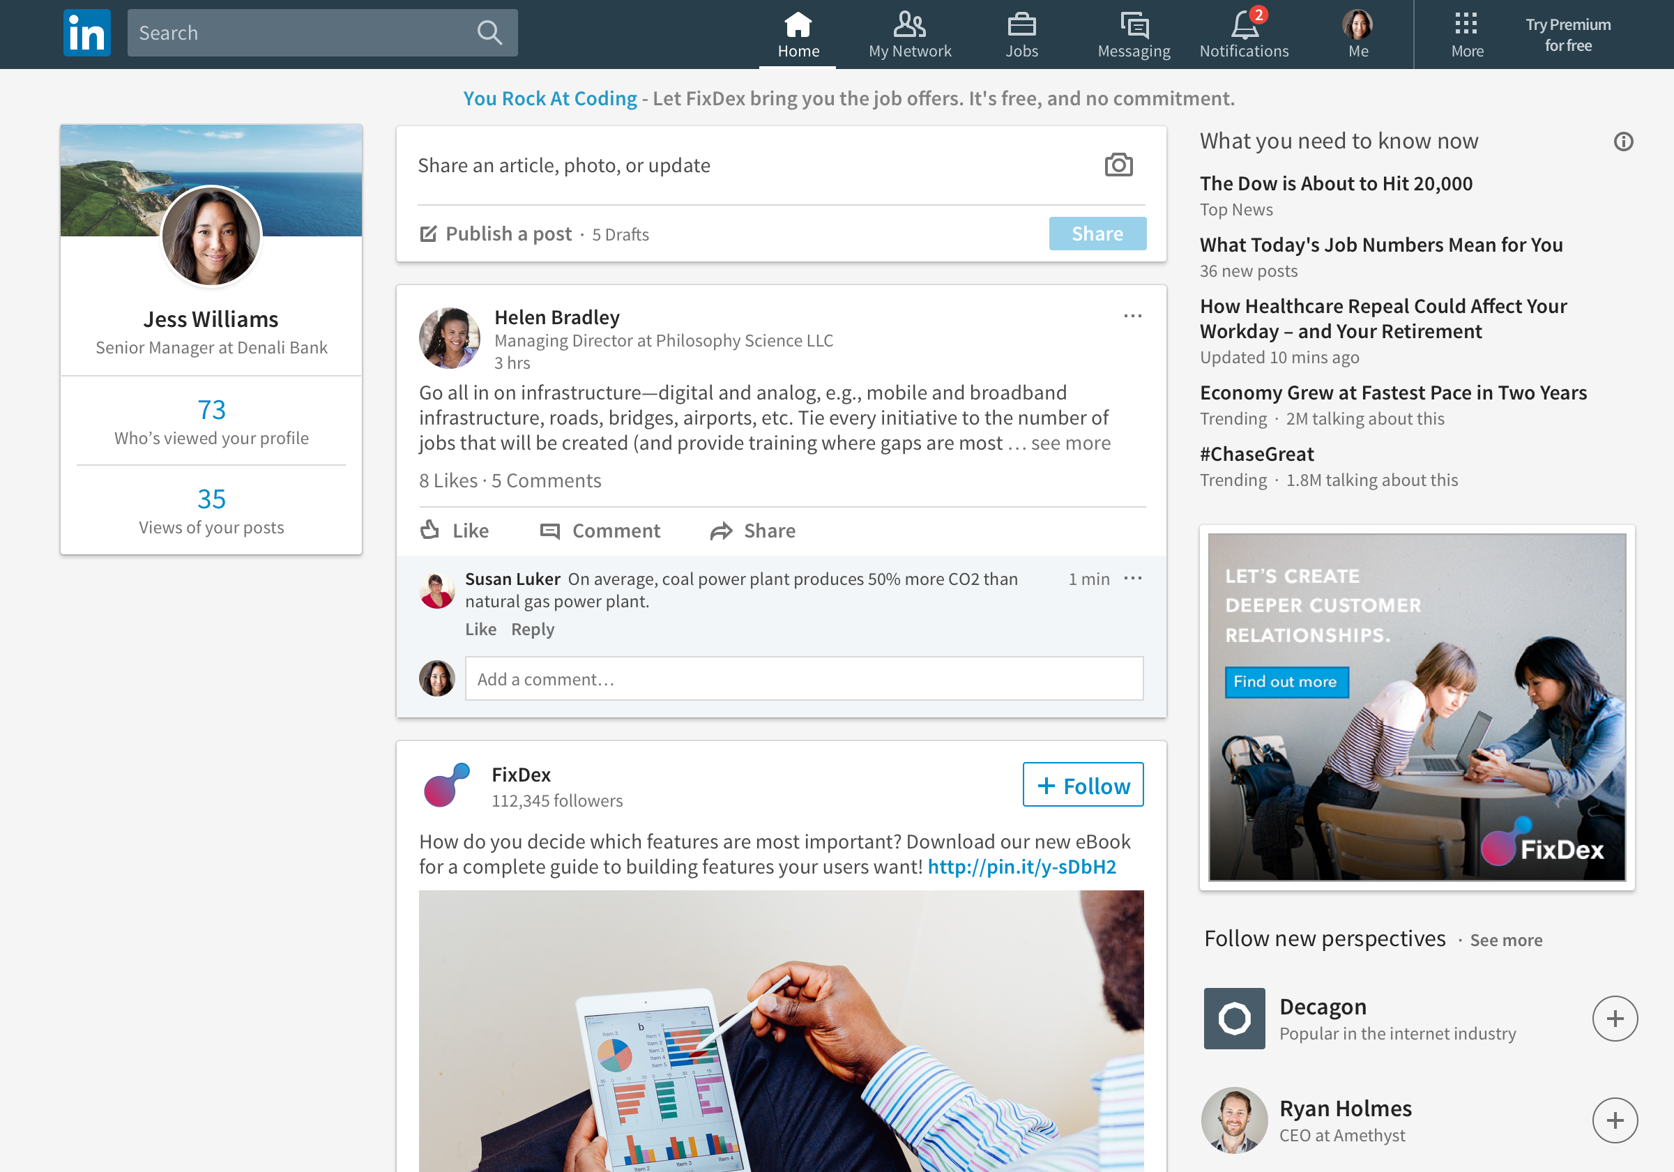This screenshot has height=1172, width=1674.
Task: Open the Notifications bell
Action: point(1242,26)
